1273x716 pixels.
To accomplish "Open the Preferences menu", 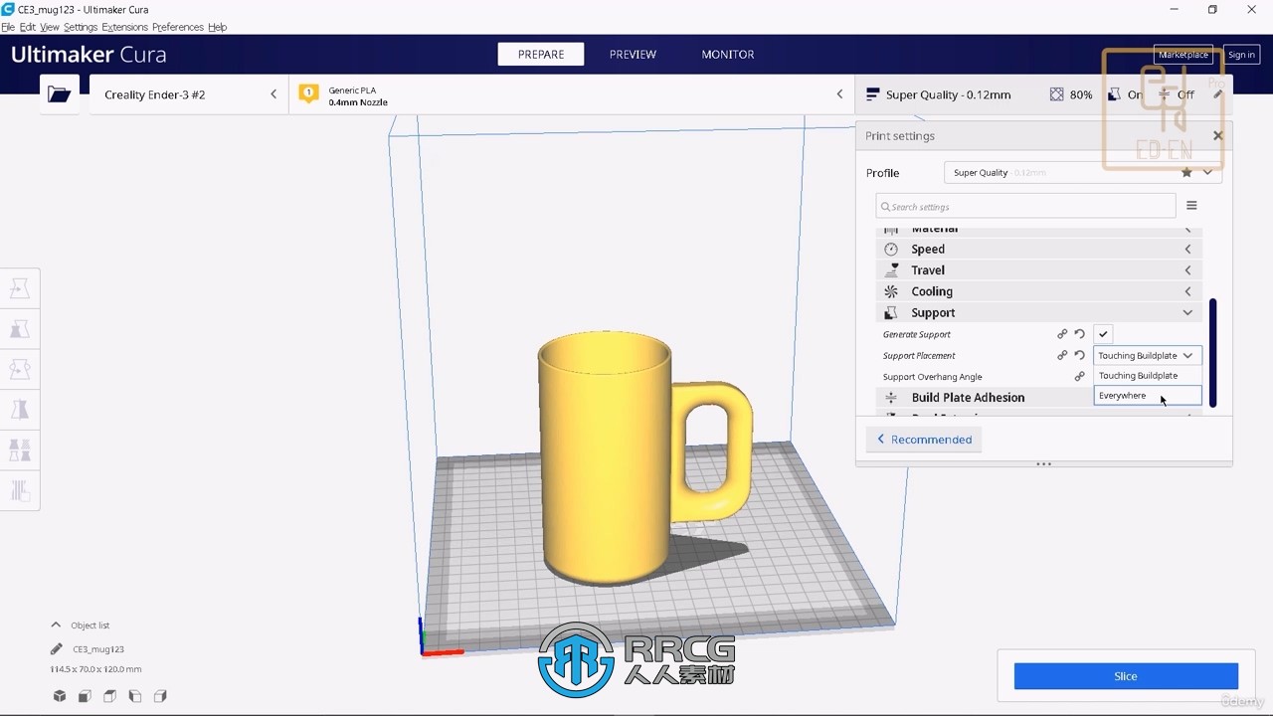I will point(178,27).
